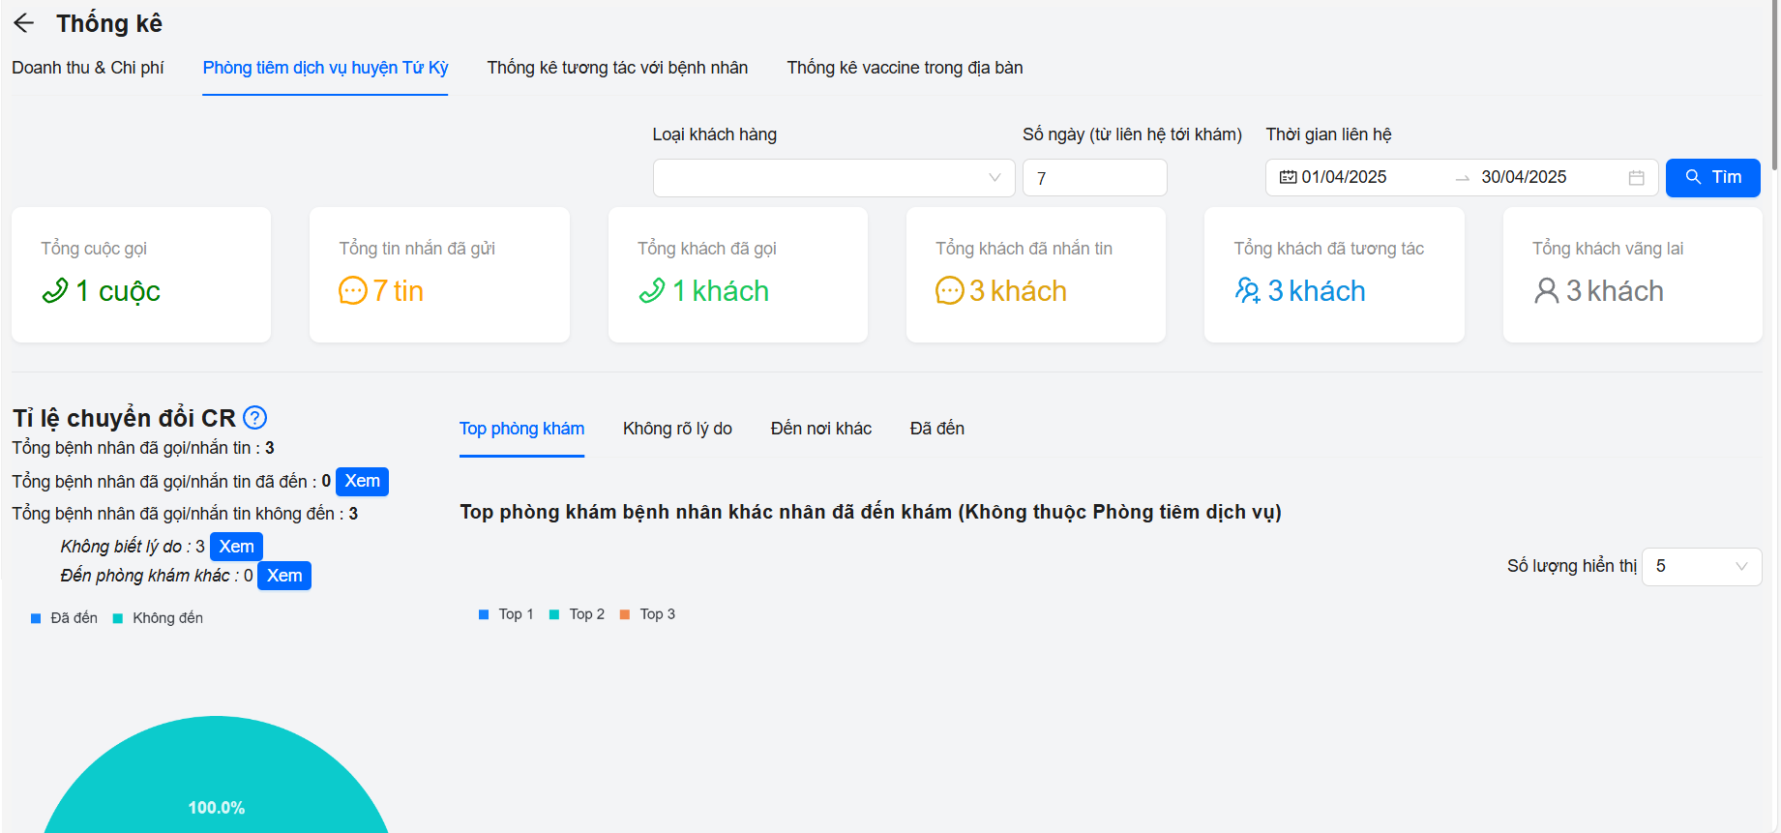1781x833 pixels.
Task: Click the Số ngày input field
Action: point(1094,178)
